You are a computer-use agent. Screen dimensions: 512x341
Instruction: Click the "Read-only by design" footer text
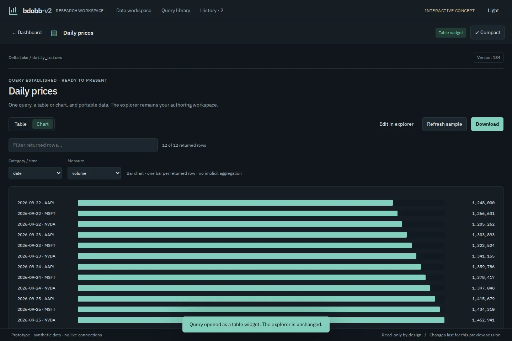(x=401, y=335)
